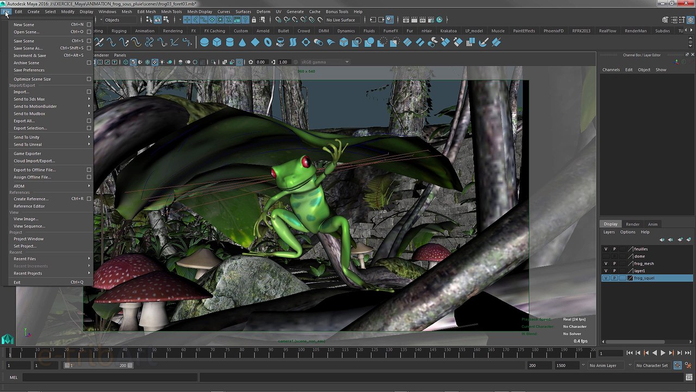Viewport: 696px width, 392px height.
Task: Click the auto keyframe toggle icon
Action: (678, 365)
